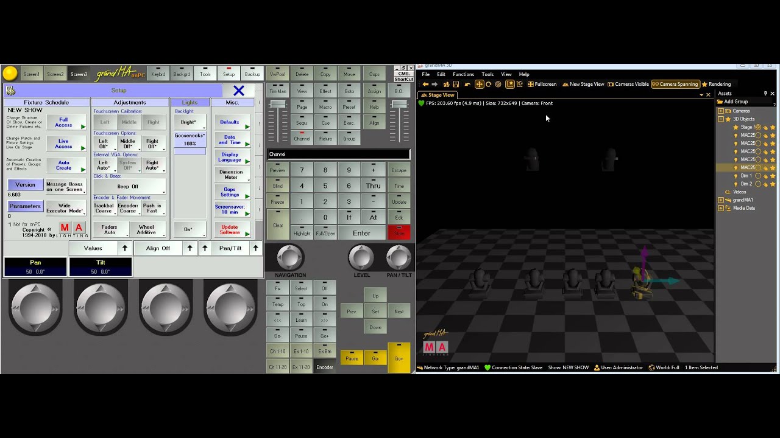The width and height of the screenshot is (780, 438).
Task: Expand the Media Data tree node
Action: (x=721, y=208)
